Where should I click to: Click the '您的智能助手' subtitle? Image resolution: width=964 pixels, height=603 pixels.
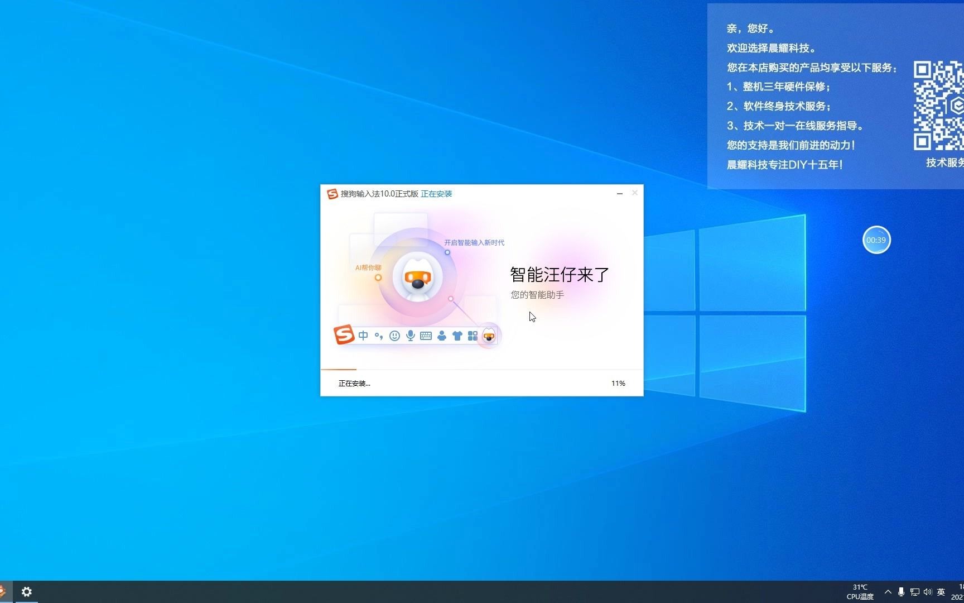(537, 295)
